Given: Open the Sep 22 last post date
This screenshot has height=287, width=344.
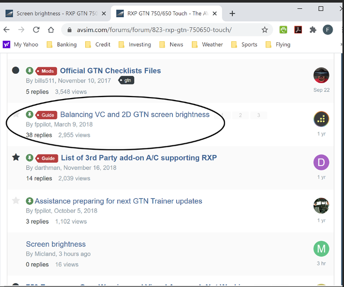Looking at the screenshot, I should 321,90.
